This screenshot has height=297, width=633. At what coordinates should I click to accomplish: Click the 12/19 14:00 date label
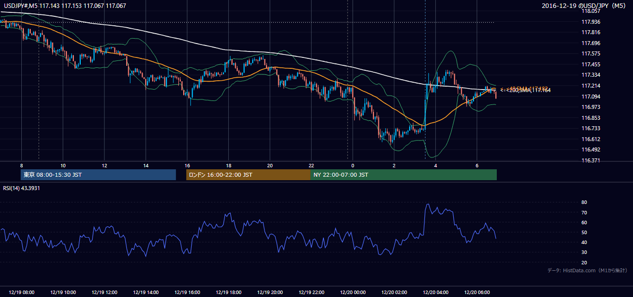point(146,293)
